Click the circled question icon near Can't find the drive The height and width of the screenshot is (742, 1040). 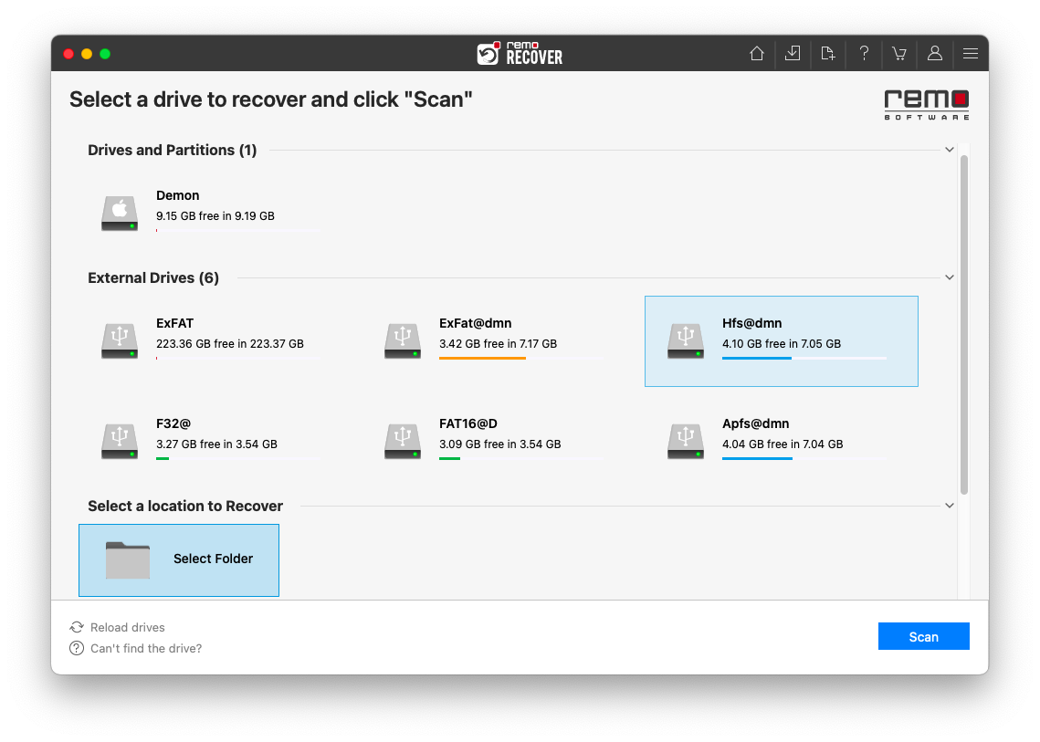pos(76,648)
